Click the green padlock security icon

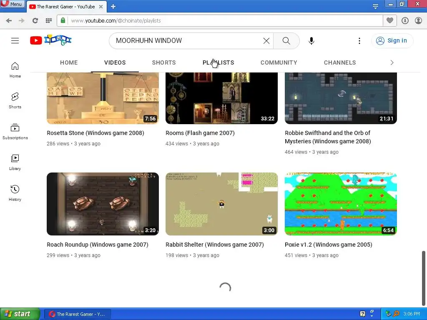coord(63,20)
